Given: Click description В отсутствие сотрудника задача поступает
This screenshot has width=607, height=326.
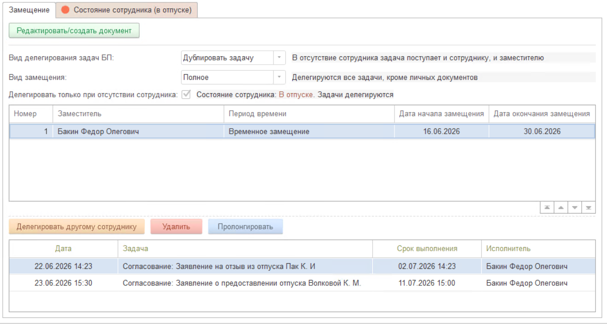Looking at the screenshot, I should (x=418, y=58).
